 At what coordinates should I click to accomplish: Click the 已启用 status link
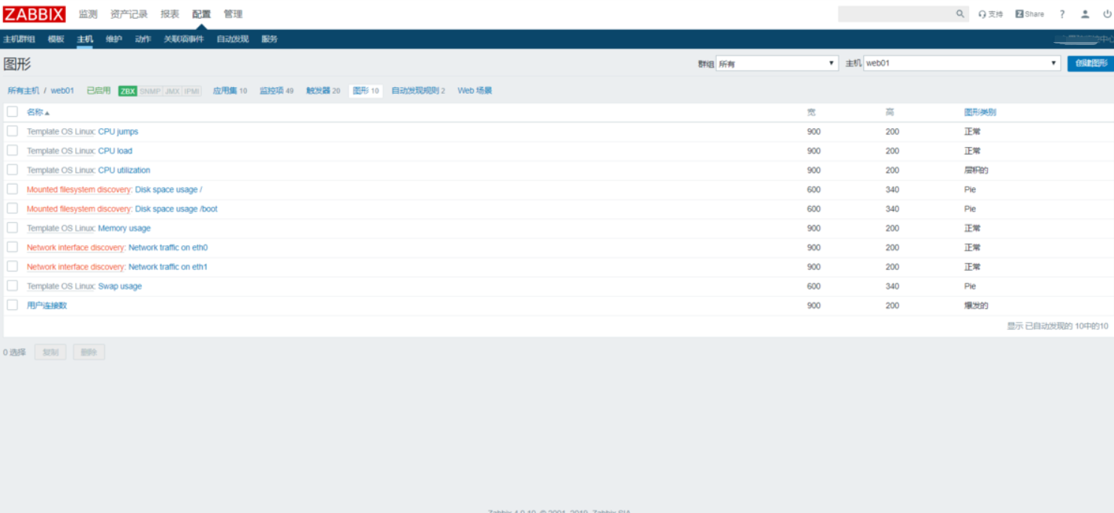pos(98,91)
